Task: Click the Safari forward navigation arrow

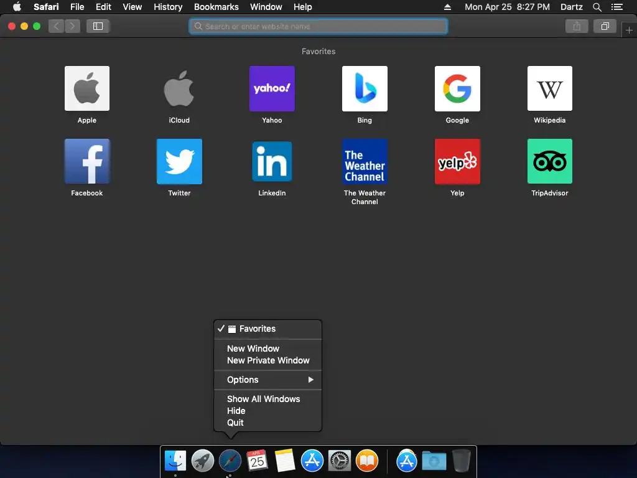Action: (x=72, y=26)
